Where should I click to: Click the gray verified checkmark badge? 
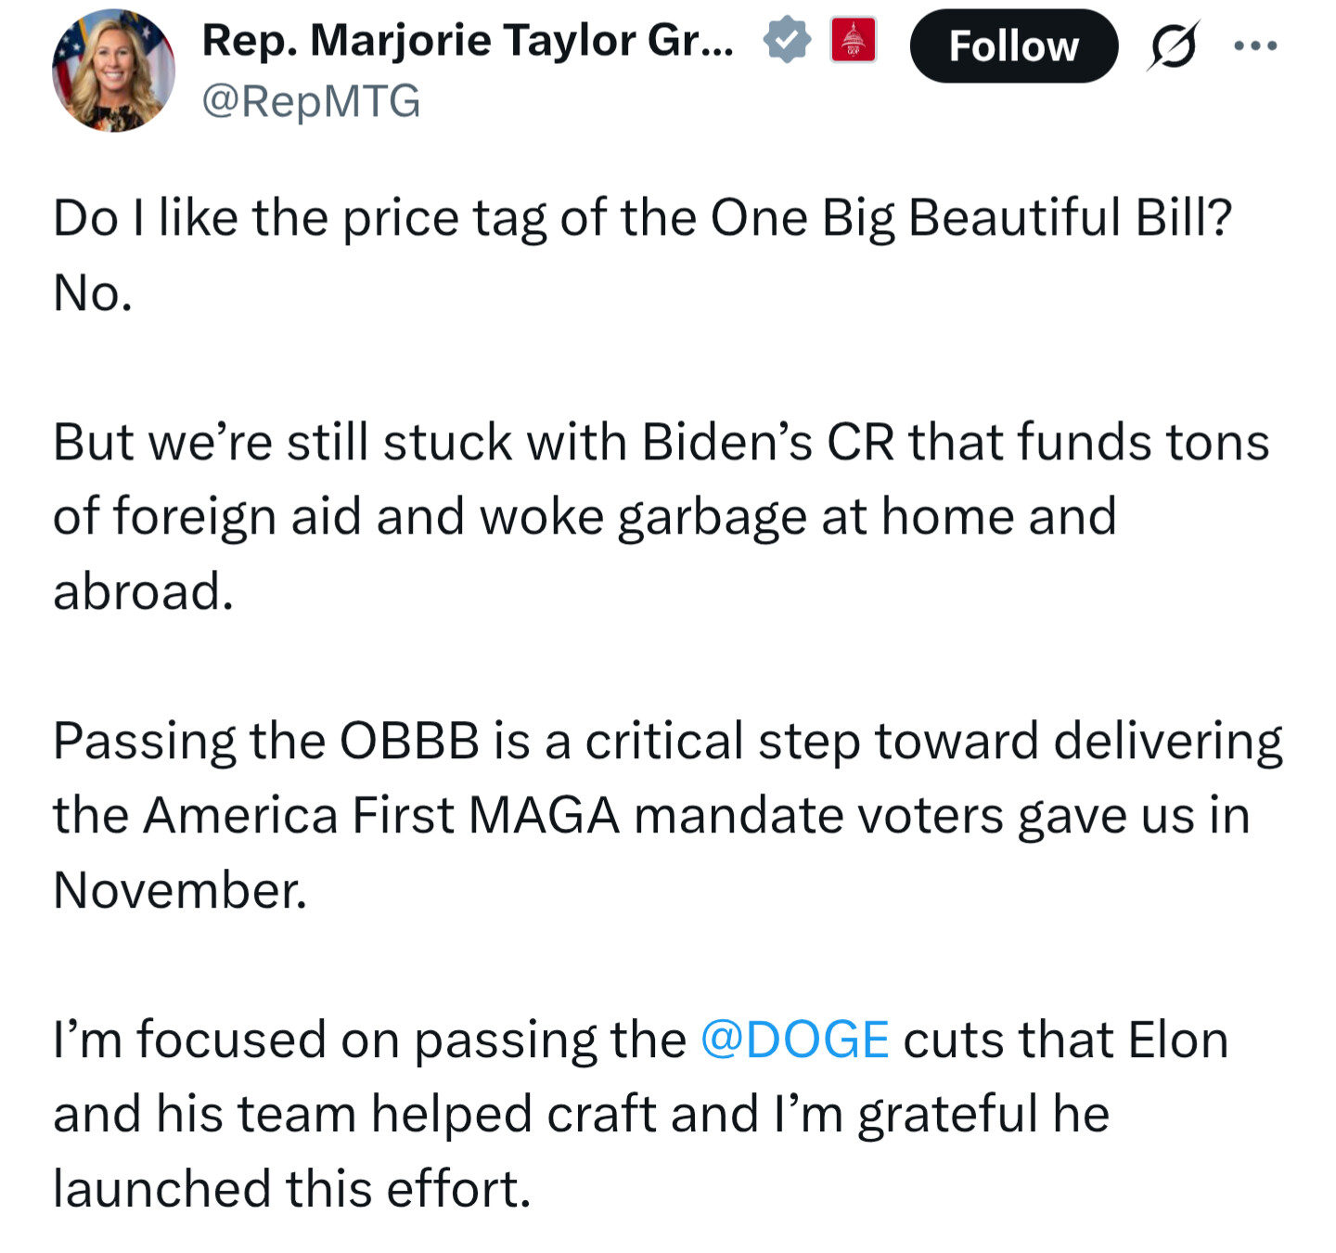(787, 41)
